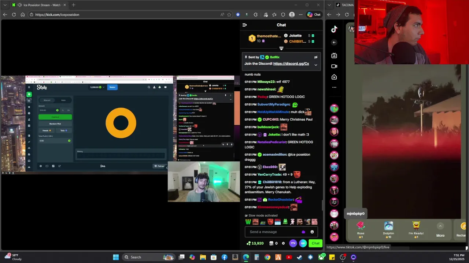
Task: Launch Steam from the taskbar
Action: [x=300, y=257]
